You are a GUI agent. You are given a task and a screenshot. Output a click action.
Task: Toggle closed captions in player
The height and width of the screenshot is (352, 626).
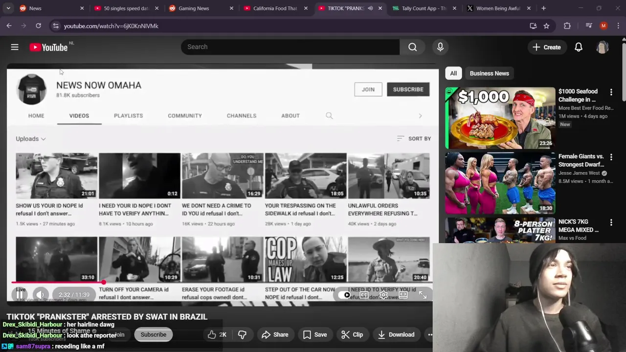point(364,295)
